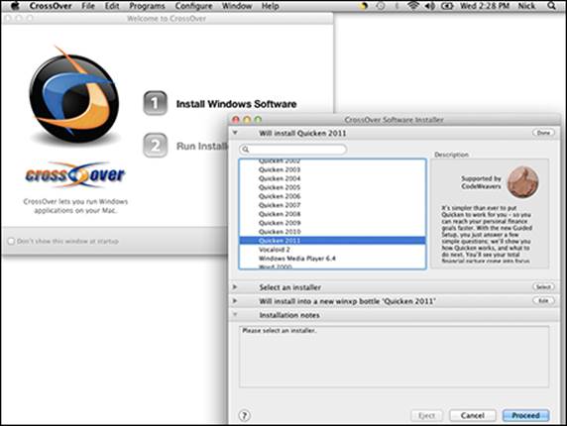Image resolution: width=567 pixels, height=426 pixels.
Task: Open Spotlight search magnifier icon
Action: click(552, 6)
